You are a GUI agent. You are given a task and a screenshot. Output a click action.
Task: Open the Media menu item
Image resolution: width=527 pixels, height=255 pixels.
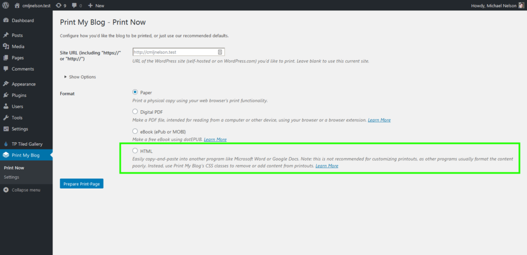(x=18, y=46)
